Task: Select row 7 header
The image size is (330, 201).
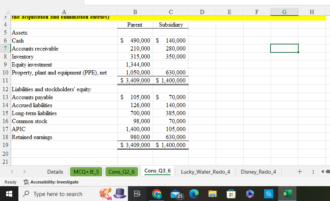Action: [x=5, y=49]
